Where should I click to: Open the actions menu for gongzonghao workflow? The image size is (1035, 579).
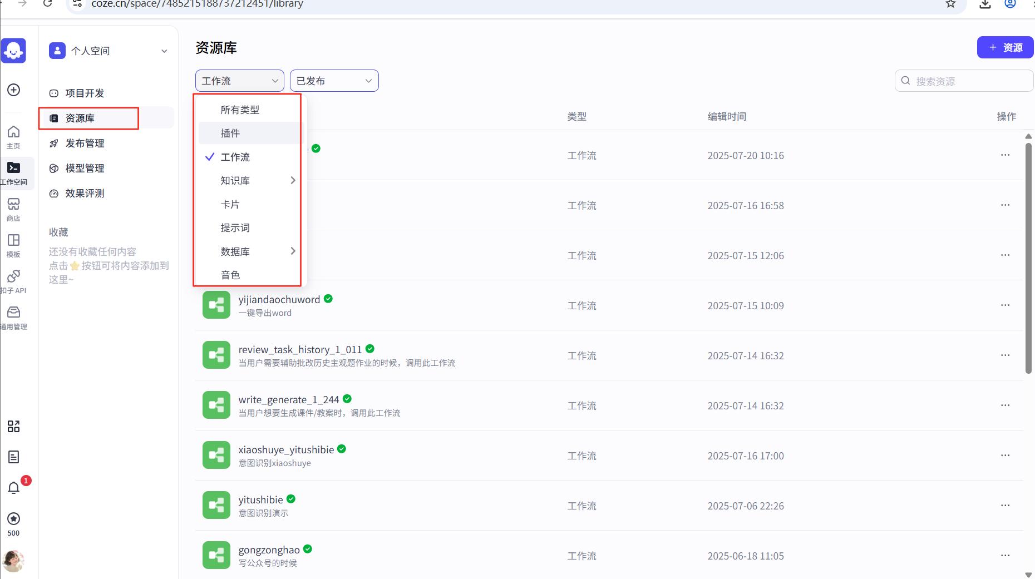[1005, 555]
